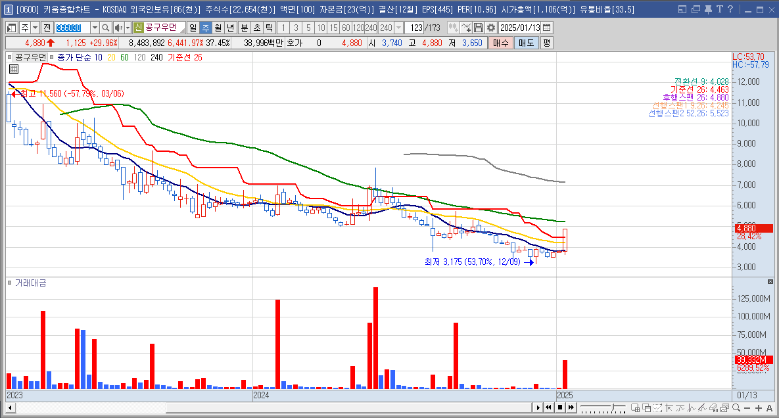779x418 pixels.
Task: Click the add indicator chart icon
Action: tap(466, 28)
